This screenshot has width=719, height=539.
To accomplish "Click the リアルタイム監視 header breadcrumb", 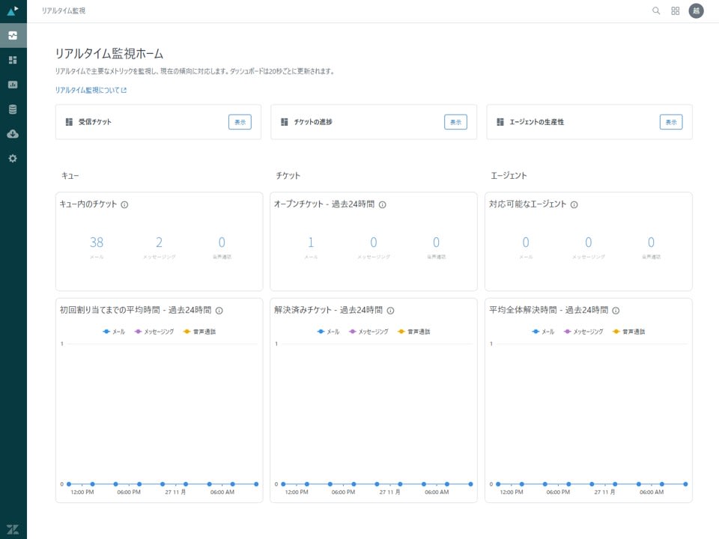I will click(x=64, y=11).
